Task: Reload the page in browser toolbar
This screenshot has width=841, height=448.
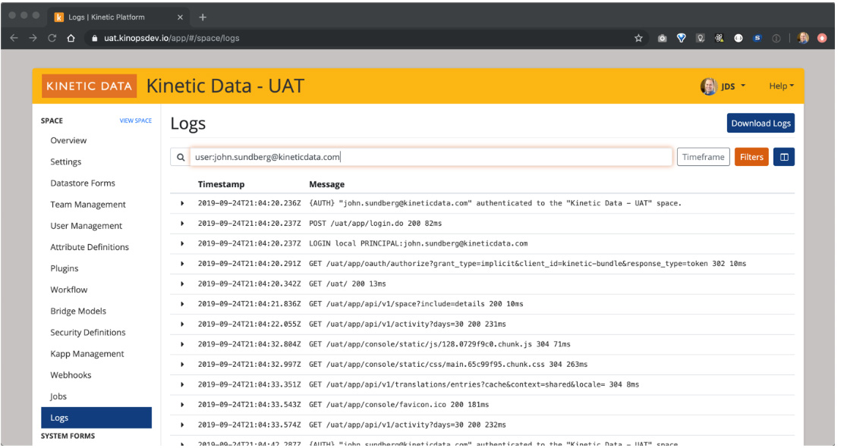Action: (x=52, y=38)
